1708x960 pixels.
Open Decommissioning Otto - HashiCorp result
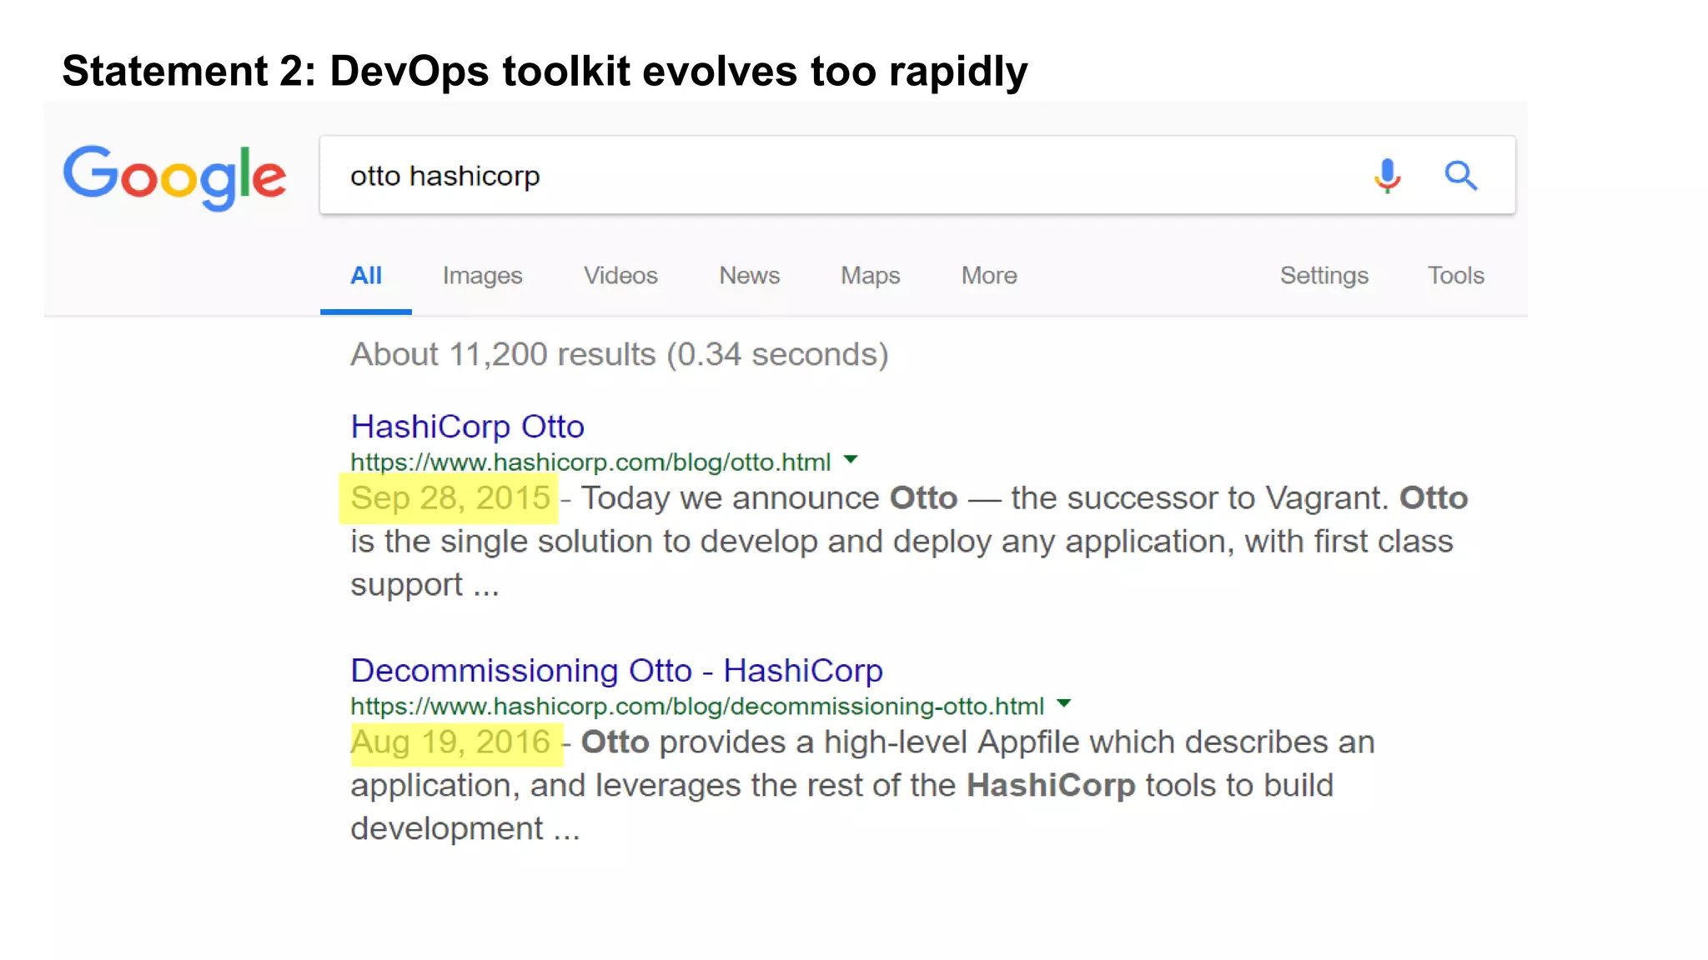[x=616, y=671]
